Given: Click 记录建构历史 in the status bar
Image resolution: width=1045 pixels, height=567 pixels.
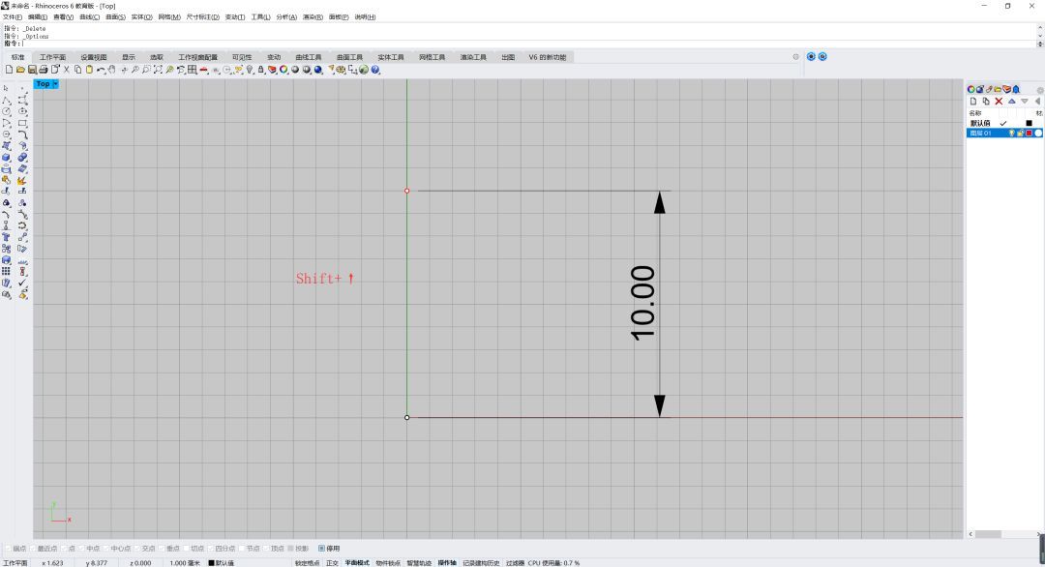Looking at the screenshot, I should pyautogui.click(x=481, y=563).
